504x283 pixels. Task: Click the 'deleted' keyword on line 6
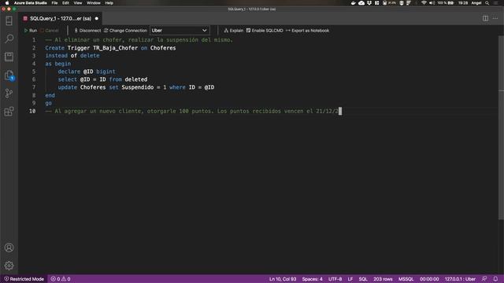(x=136, y=79)
